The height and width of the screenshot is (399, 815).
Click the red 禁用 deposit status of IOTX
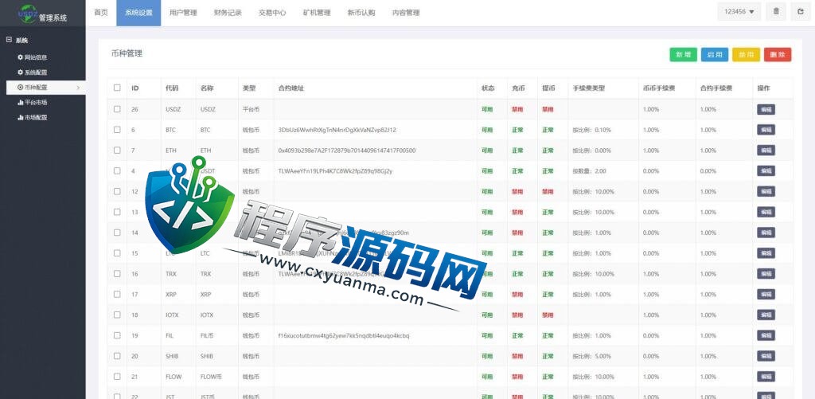pyautogui.click(x=517, y=315)
